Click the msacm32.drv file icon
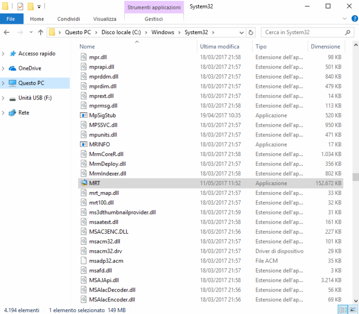Screen dimensions: 359x314 point(84,251)
